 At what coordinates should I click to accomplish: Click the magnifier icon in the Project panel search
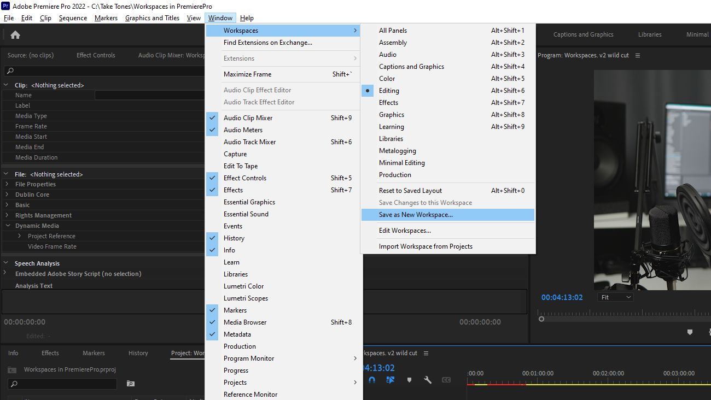(14, 384)
